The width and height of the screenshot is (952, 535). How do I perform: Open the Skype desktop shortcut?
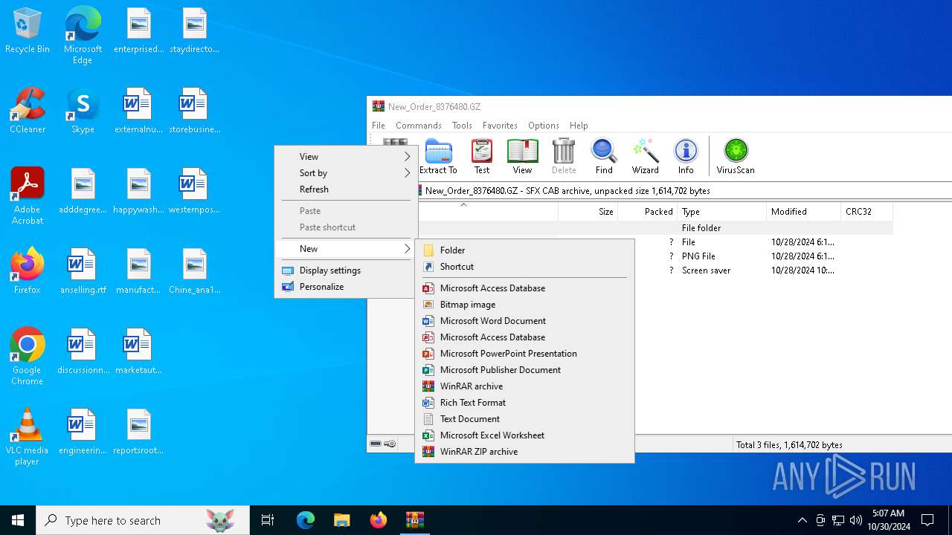83,111
